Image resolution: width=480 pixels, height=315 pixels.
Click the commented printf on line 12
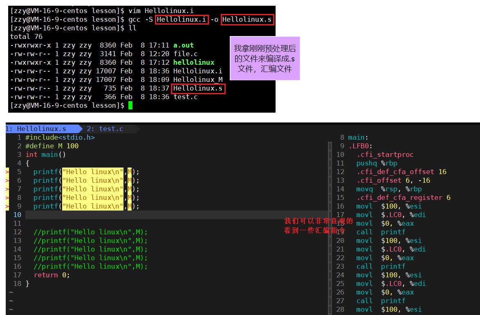[90, 232]
